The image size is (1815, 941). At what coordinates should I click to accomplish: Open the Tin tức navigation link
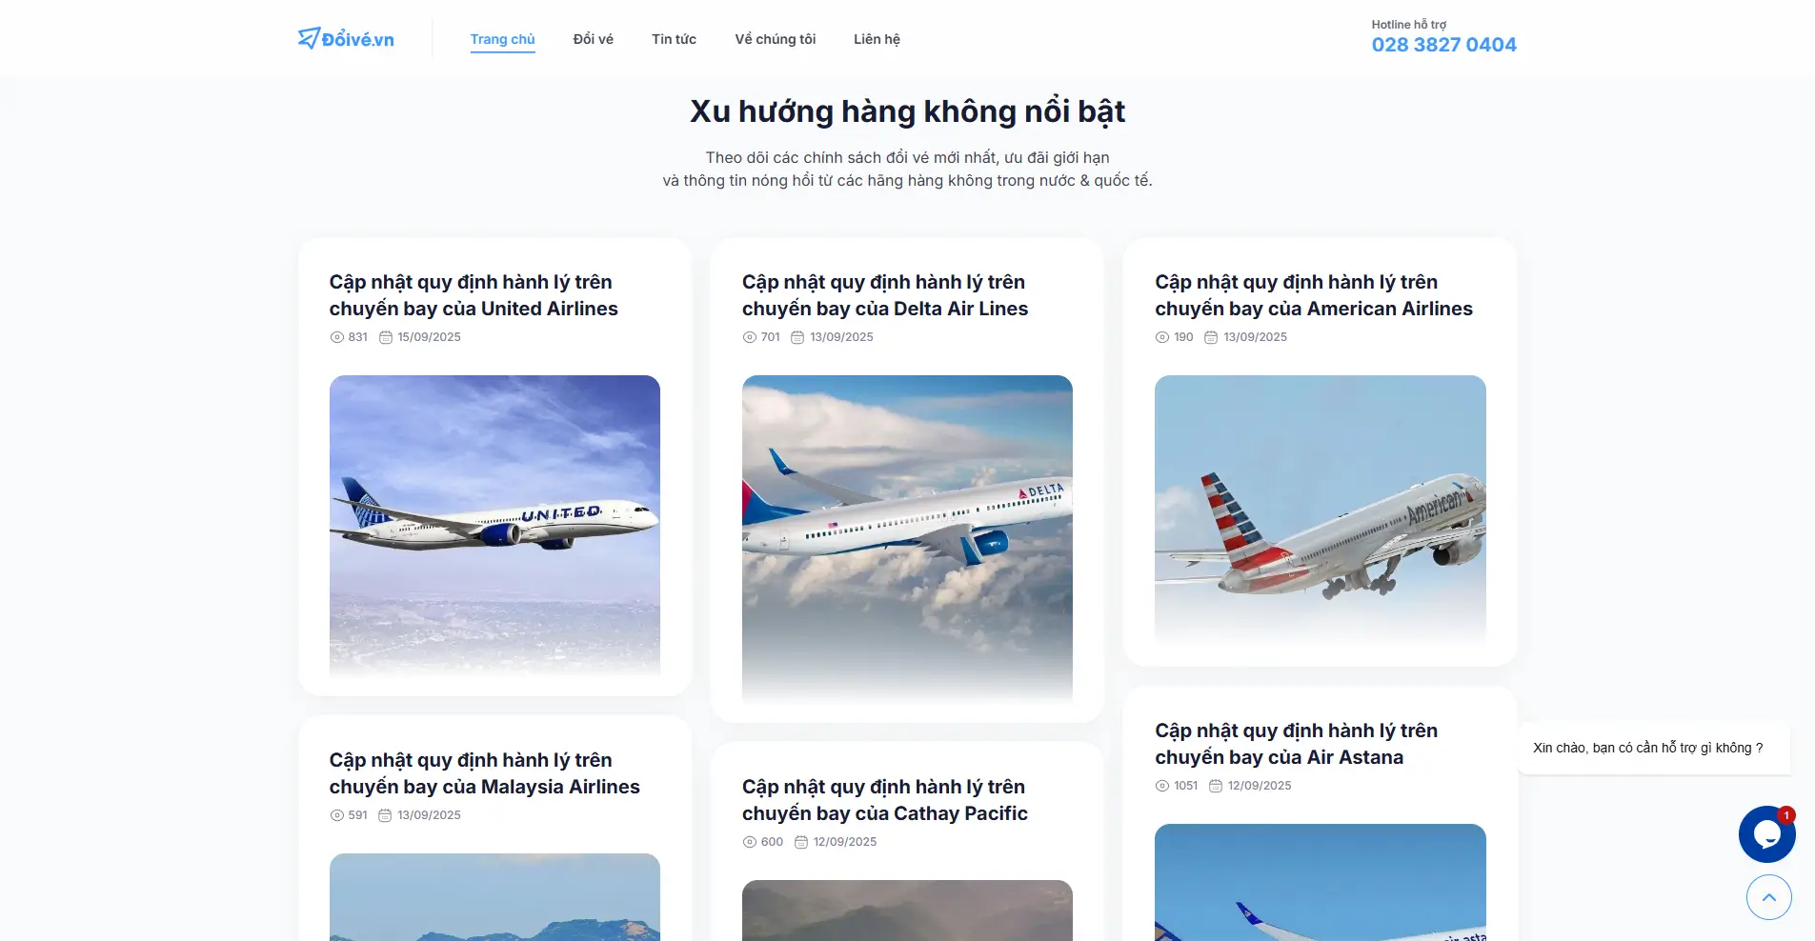pyautogui.click(x=674, y=39)
